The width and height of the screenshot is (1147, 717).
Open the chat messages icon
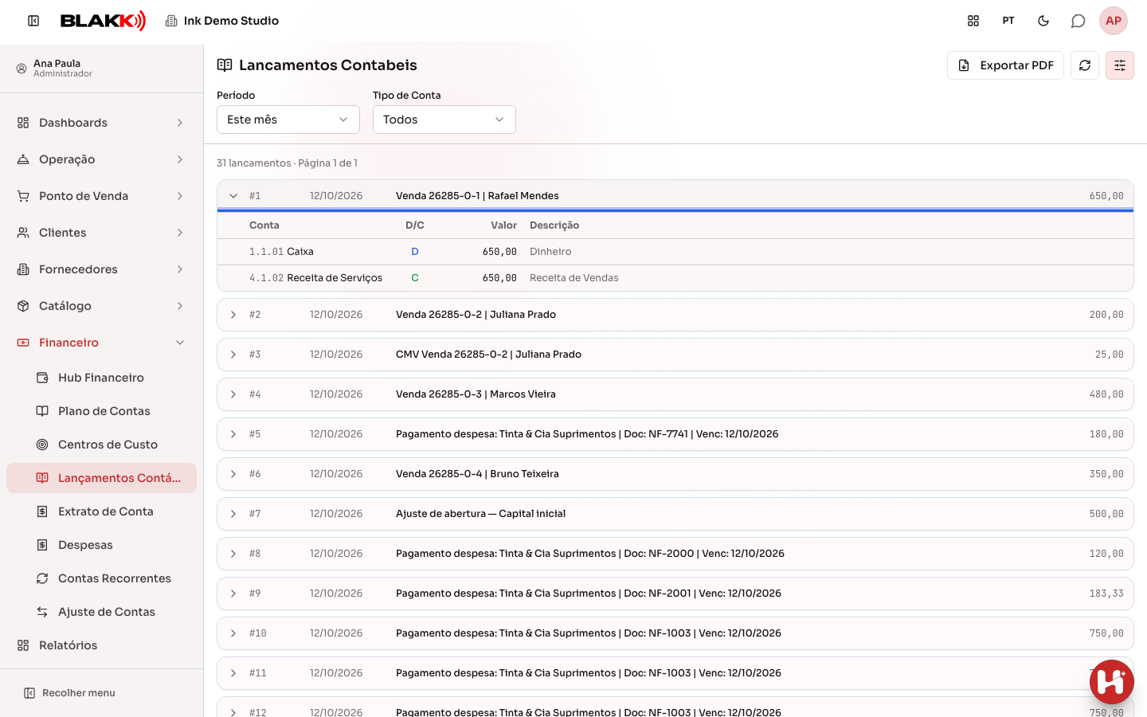(1078, 21)
